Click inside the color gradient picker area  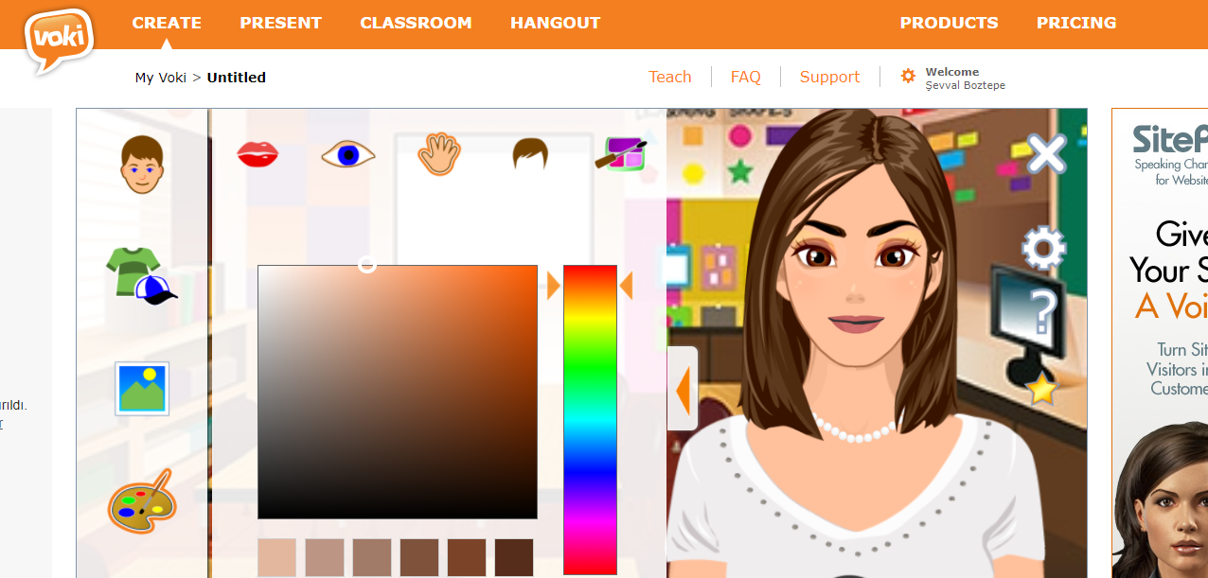pyautogui.click(x=398, y=393)
